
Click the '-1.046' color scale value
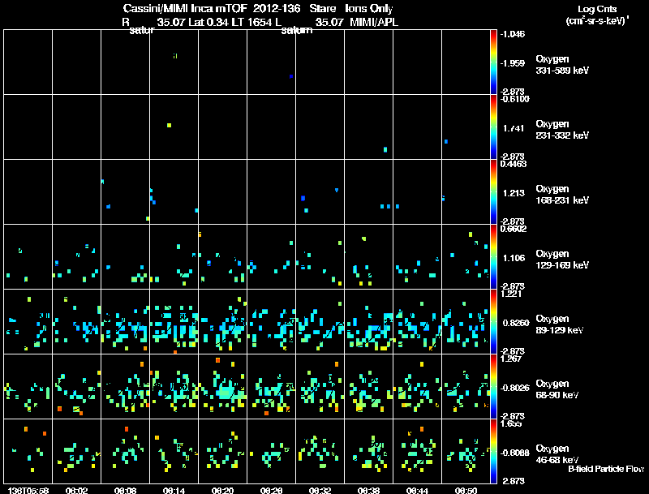click(x=513, y=34)
